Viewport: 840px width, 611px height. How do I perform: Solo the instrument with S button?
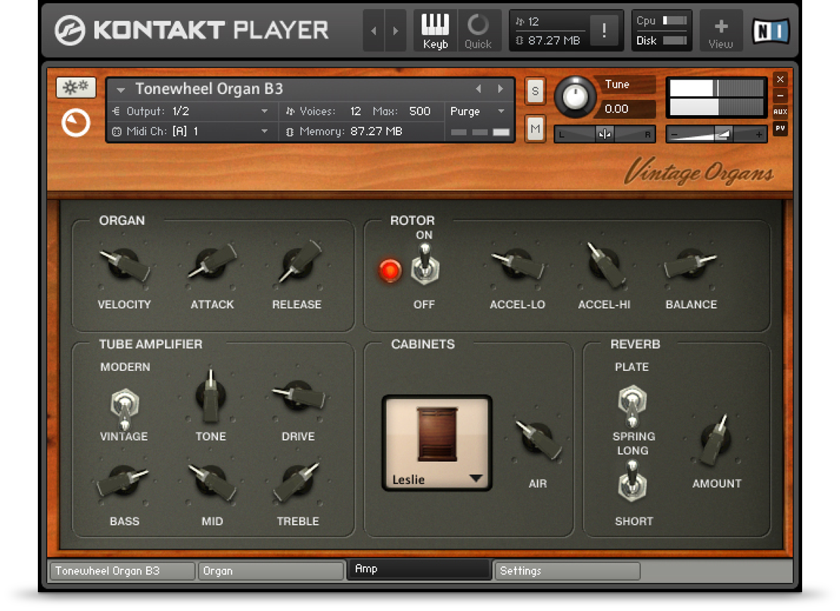(535, 91)
